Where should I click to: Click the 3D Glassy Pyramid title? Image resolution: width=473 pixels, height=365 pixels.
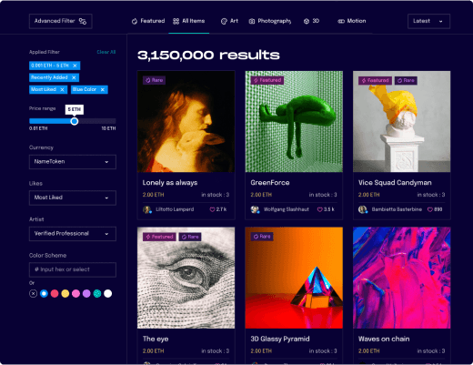(280, 339)
